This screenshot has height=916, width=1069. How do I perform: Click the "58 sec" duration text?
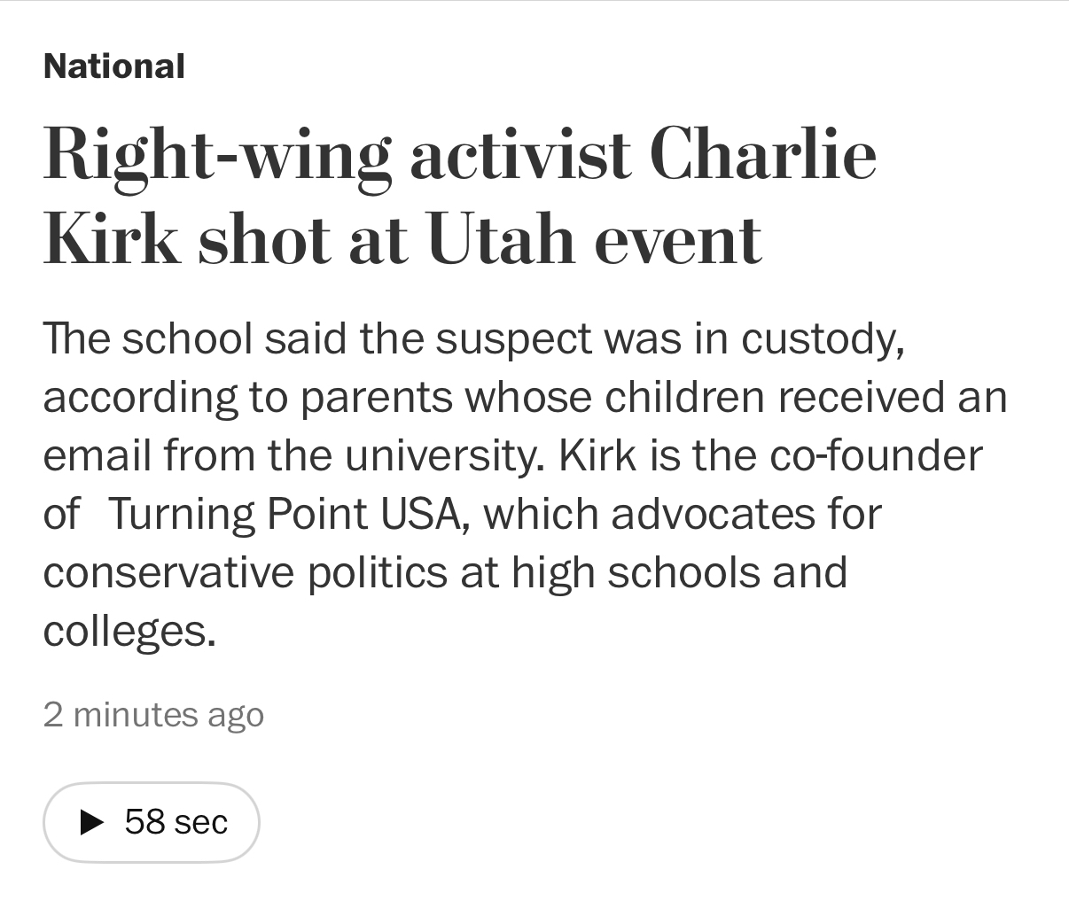click(176, 822)
